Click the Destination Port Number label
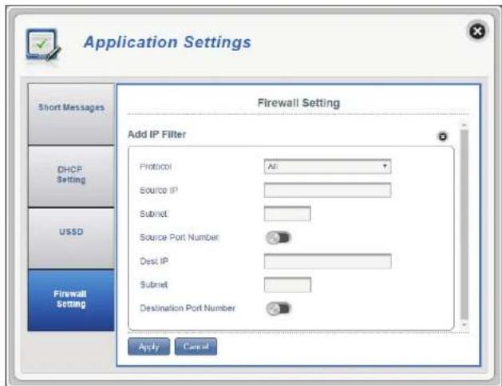Image resolution: width=502 pixels, height=386 pixels. 188,308
